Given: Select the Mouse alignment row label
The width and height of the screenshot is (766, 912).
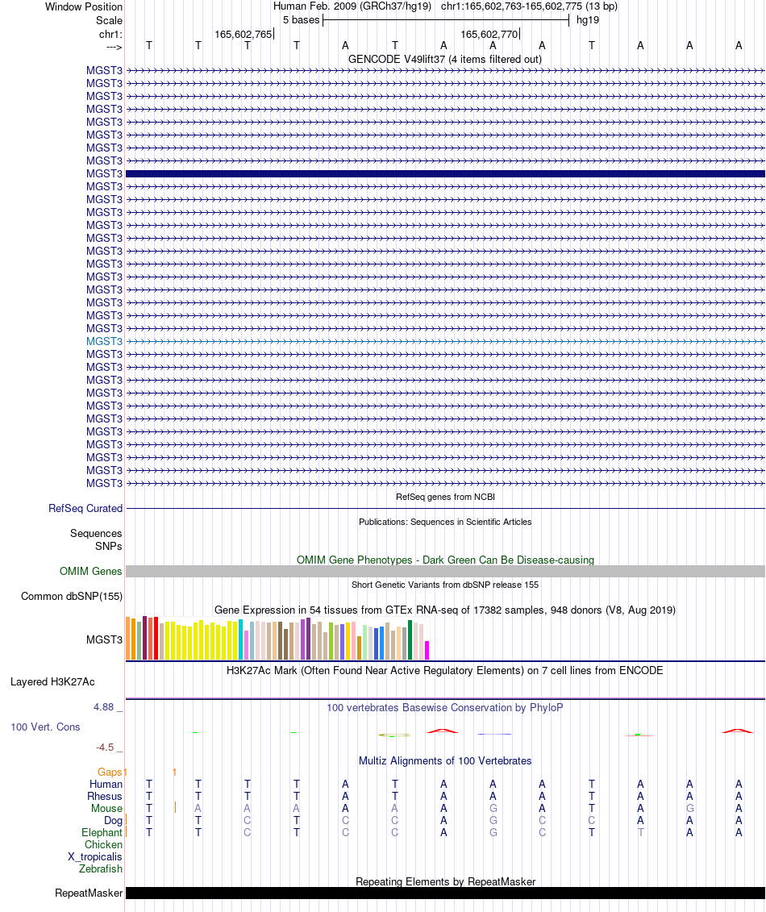Looking at the screenshot, I should pos(106,809).
